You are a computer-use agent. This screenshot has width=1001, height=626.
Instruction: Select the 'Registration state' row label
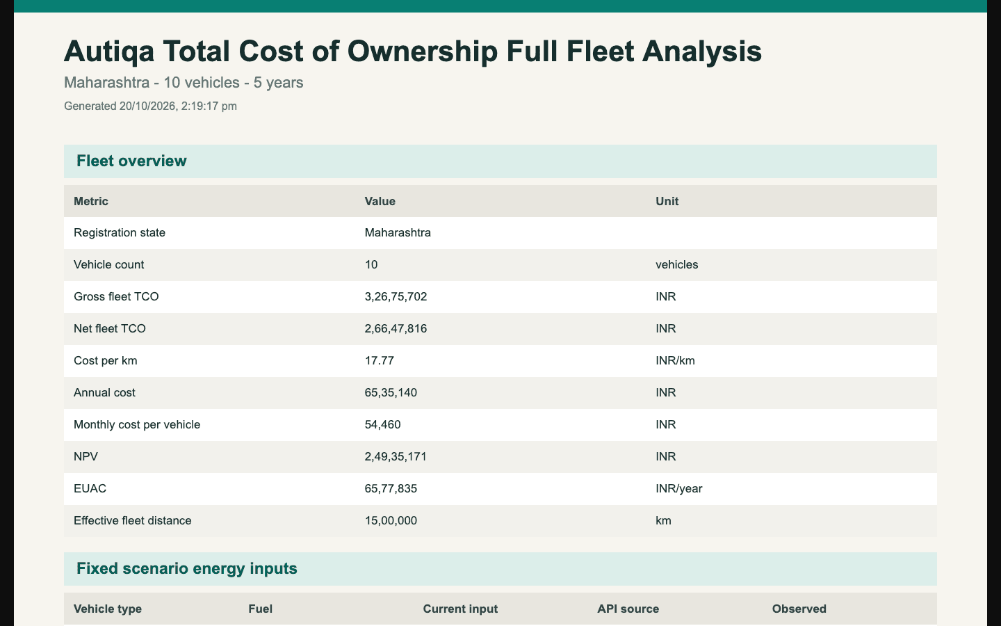tap(120, 233)
